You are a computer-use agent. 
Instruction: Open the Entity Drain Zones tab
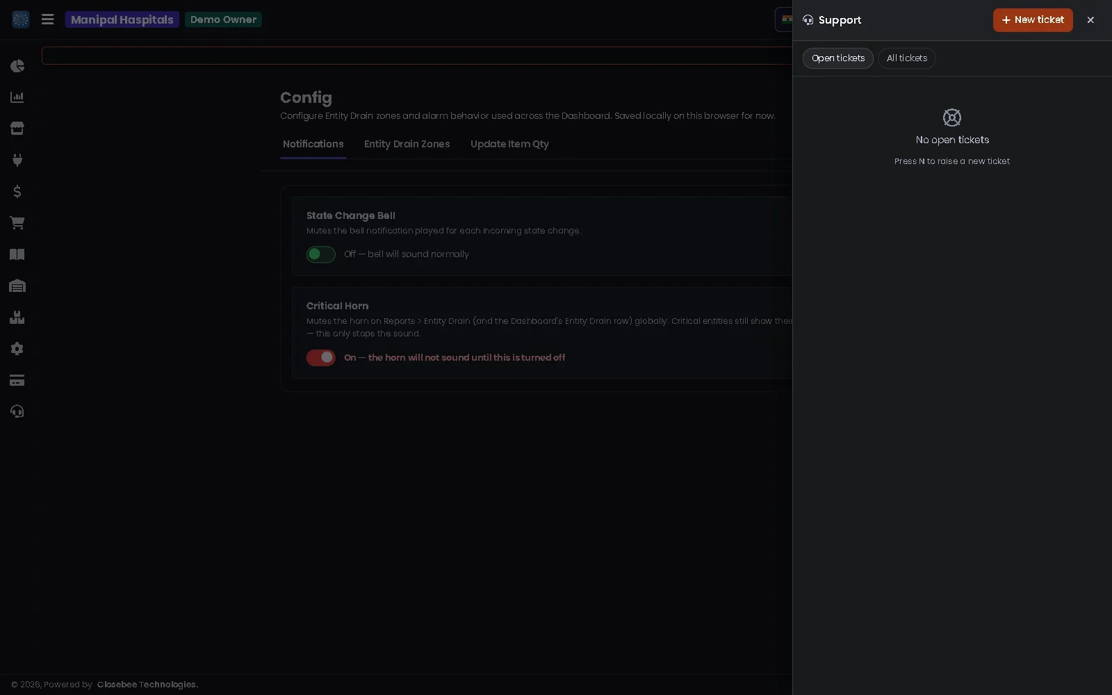coord(407,144)
